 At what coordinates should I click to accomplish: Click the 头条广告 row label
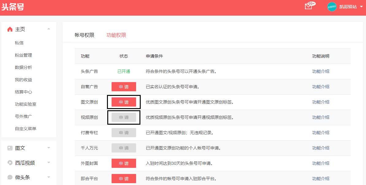point(90,71)
